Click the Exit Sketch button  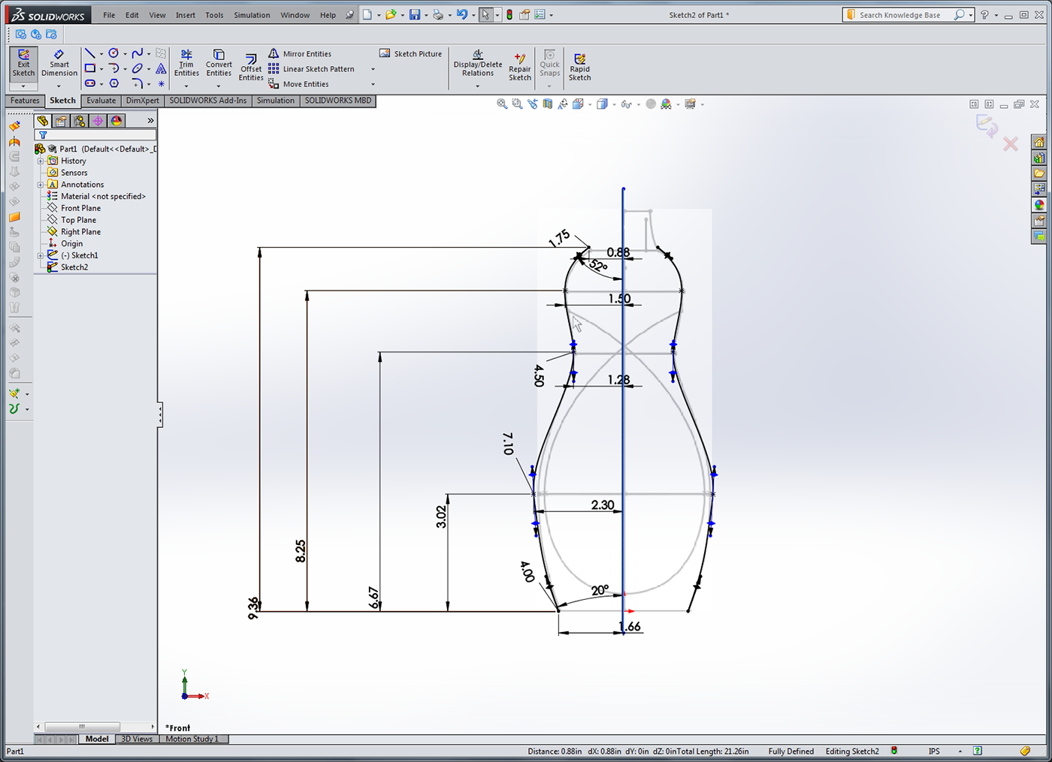(23, 63)
